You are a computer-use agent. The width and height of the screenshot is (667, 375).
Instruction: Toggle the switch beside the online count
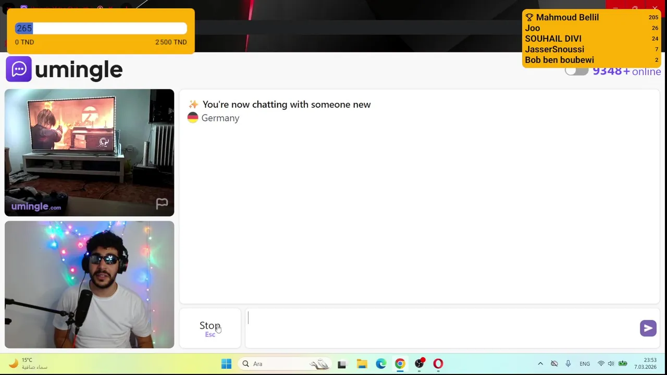[576, 71]
